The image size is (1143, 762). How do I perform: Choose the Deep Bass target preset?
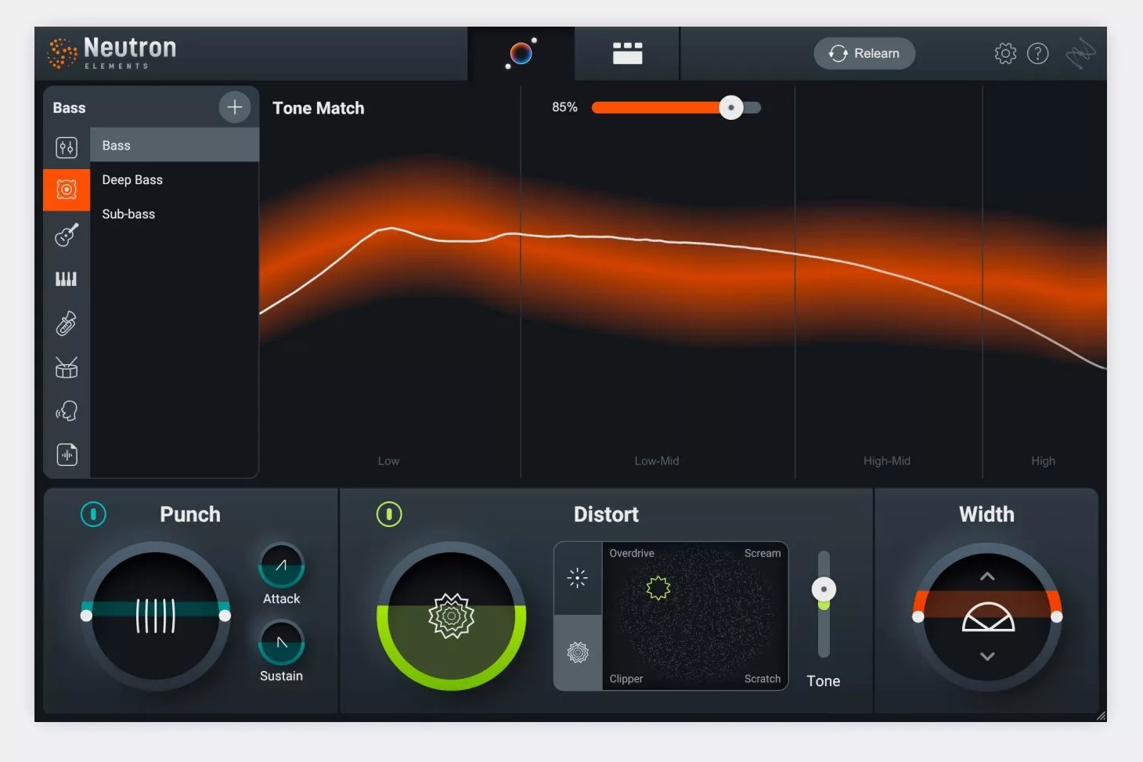click(175, 179)
